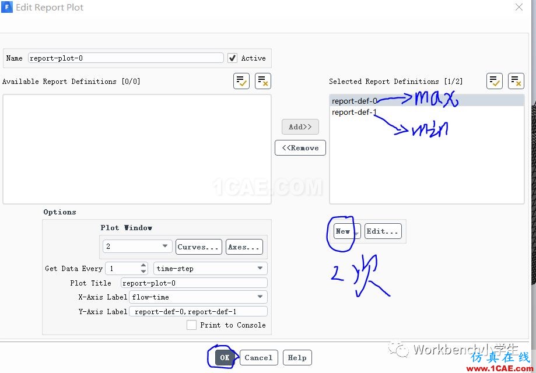Deselect all Available Report Definitions icon

(x=263, y=81)
